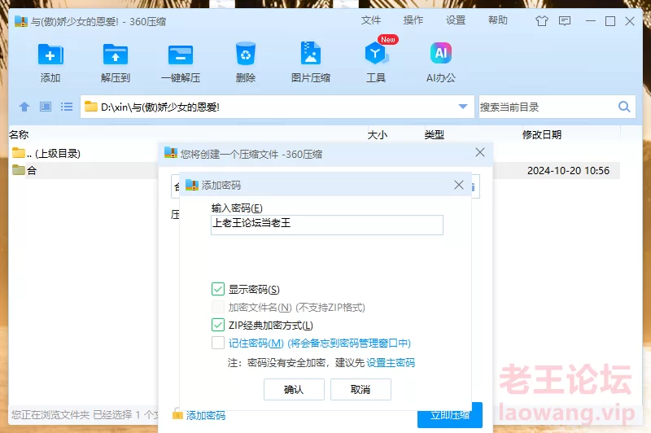651x433 pixels.
Task: Open the skin (shirt) icon in title bar
Action: (542, 21)
